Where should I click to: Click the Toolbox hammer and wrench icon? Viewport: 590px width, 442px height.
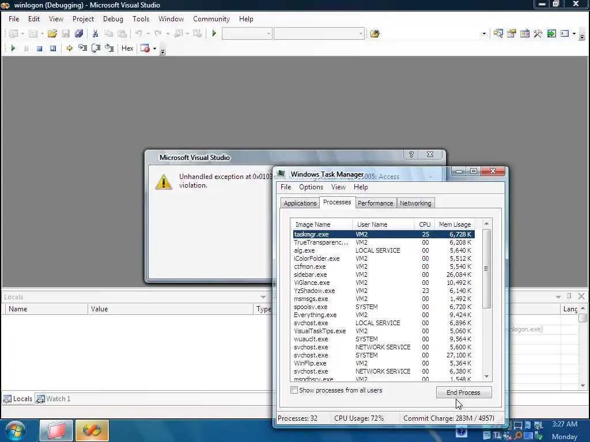pos(538,33)
